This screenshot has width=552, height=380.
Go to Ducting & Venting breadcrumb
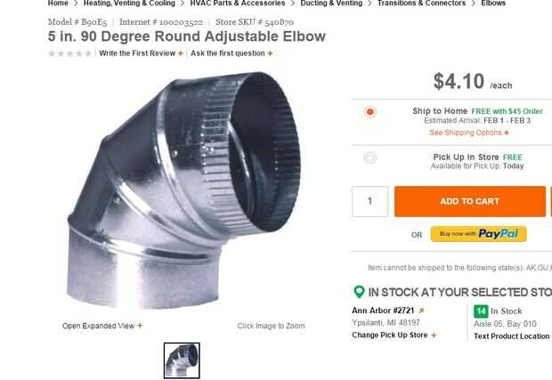click(331, 4)
